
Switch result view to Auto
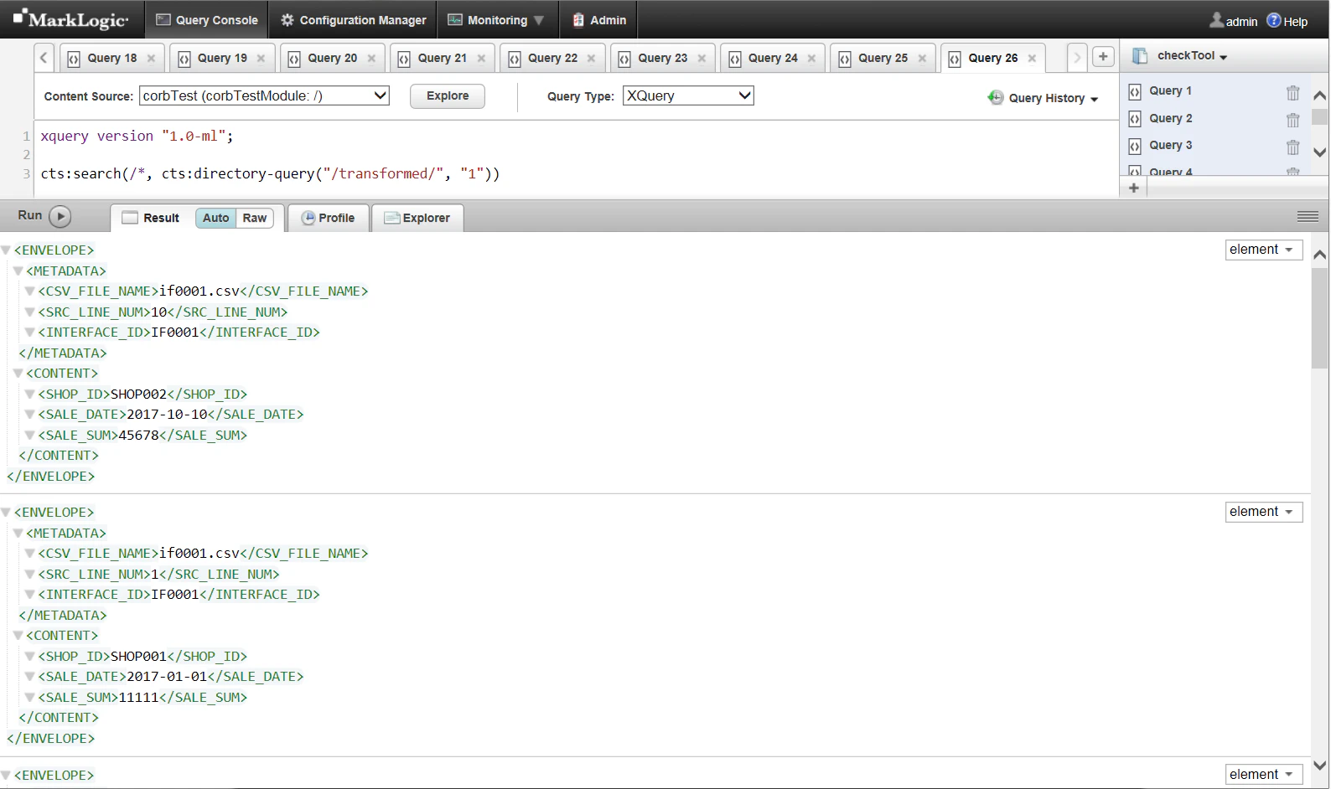click(x=215, y=218)
